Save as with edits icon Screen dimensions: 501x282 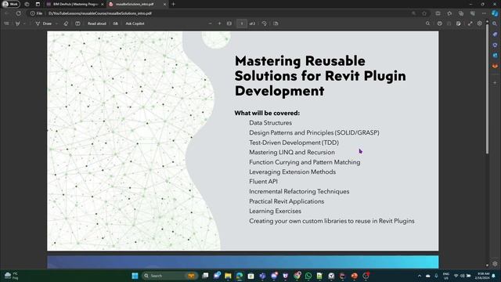(x=459, y=23)
